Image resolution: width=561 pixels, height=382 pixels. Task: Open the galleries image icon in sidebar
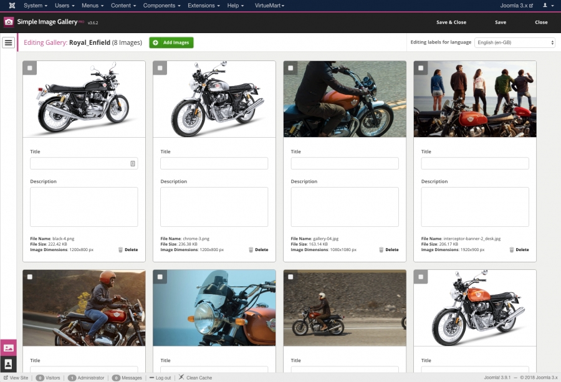coord(9,348)
